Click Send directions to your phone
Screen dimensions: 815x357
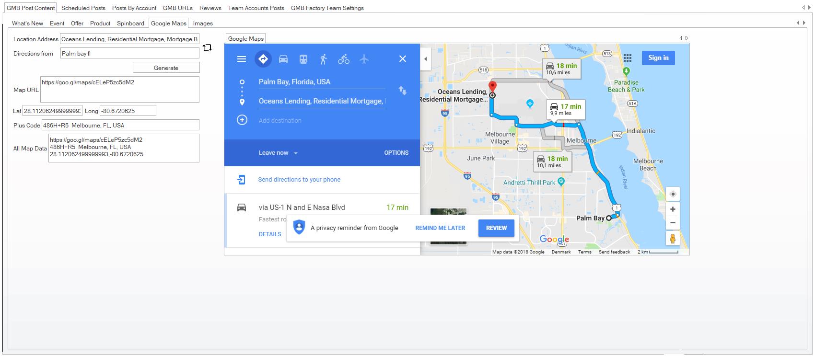pos(299,179)
